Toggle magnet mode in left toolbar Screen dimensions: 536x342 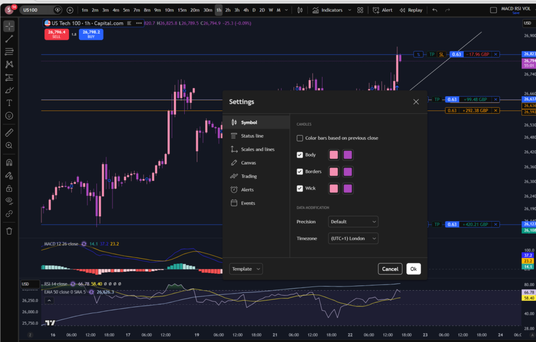(x=9, y=162)
